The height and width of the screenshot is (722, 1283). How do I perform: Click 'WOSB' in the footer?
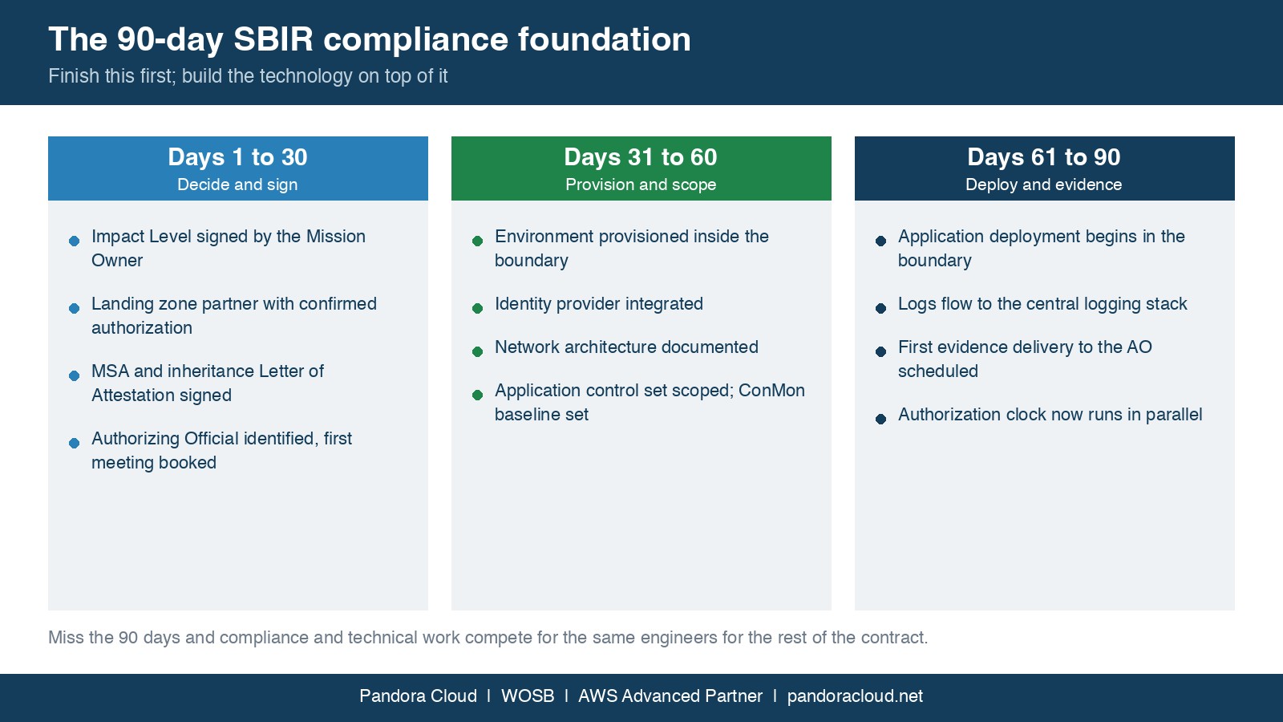pyautogui.click(x=528, y=696)
